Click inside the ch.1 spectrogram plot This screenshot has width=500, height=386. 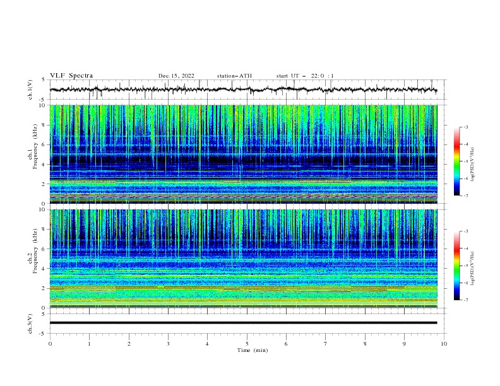[x=243, y=154]
